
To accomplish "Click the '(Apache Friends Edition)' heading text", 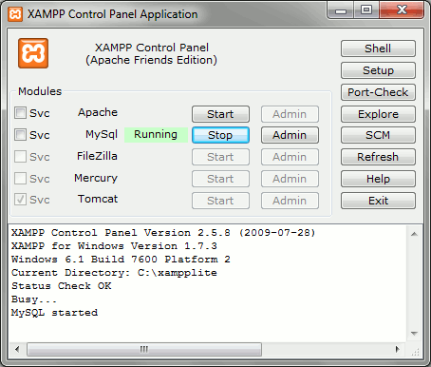I will pos(151,60).
